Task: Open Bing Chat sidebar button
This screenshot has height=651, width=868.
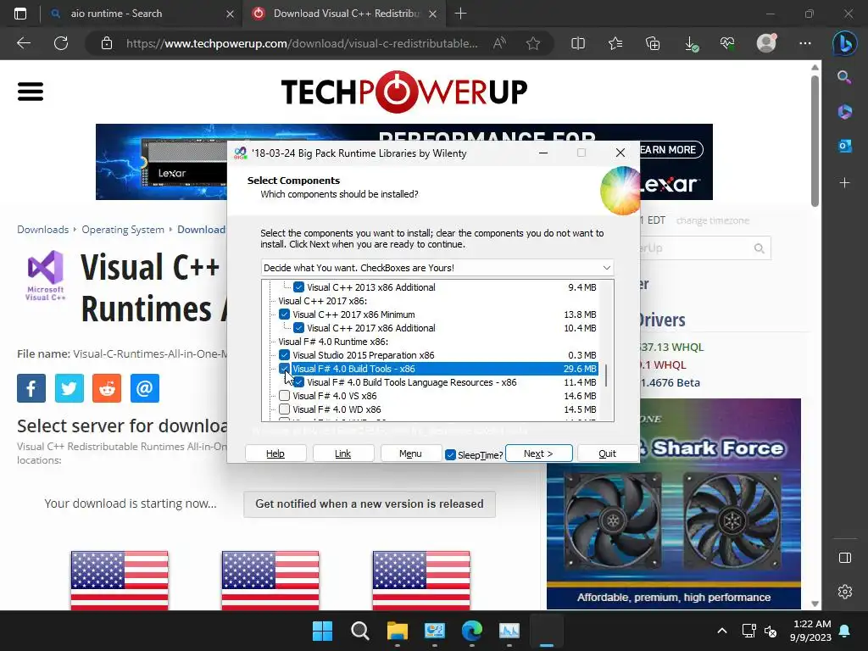Action: pyautogui.click(x=845, y=43)
